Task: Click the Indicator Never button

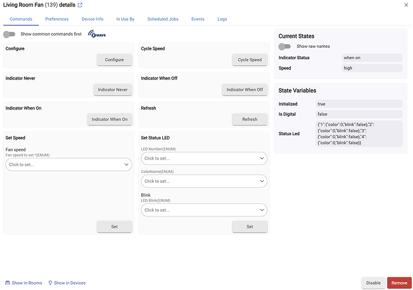Action: pyautogui.click(x=113, y=90)
